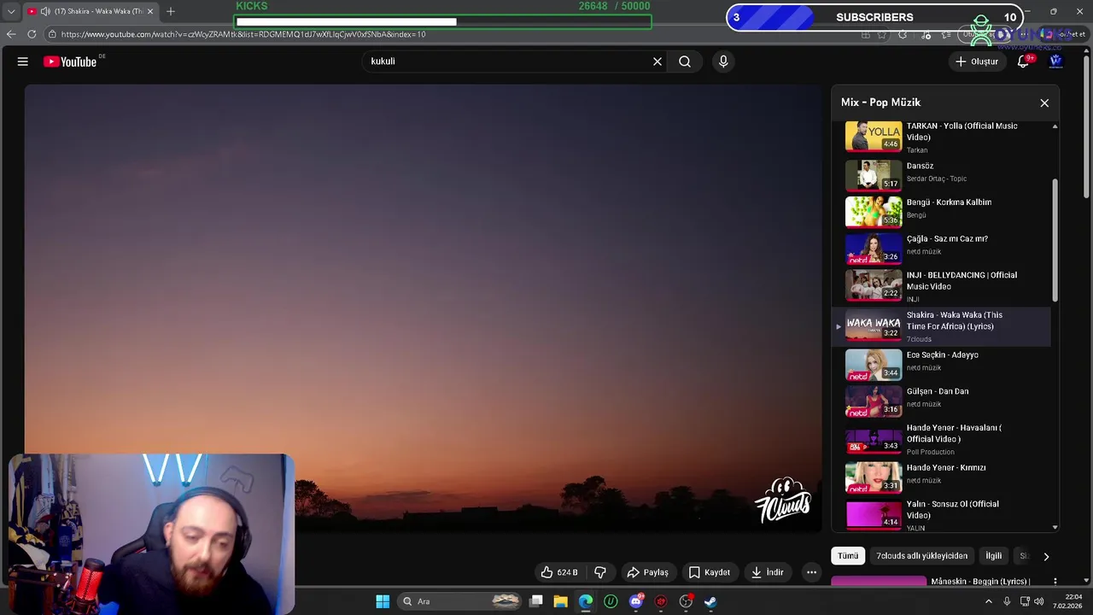Play Dansöz by Serdar Ortaç

coord(941,174)
